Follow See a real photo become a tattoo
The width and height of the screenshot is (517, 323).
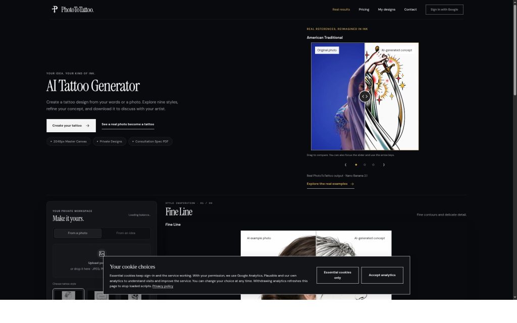(x=128, y=125)
